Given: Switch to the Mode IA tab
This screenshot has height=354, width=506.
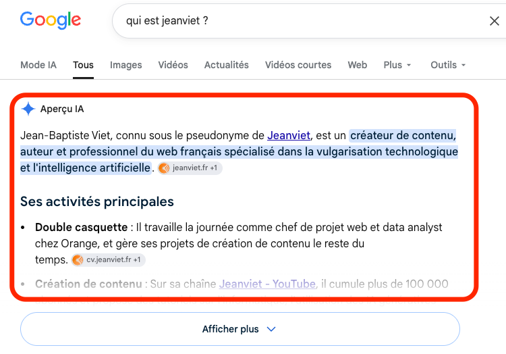Looking at the screenshot, I should [38, 65].
